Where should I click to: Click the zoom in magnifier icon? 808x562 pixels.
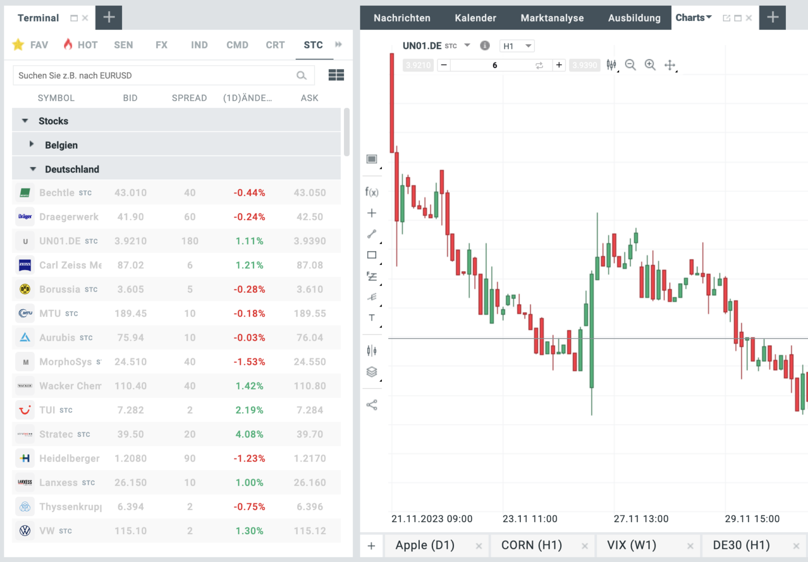tap(650, 65)
